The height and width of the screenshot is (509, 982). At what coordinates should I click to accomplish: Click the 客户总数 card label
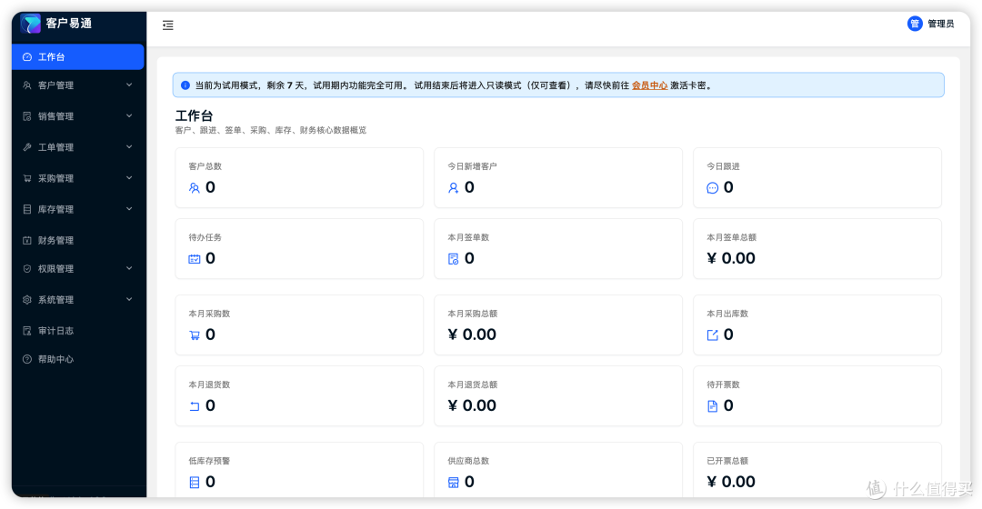pyautogui.click(x=205, y=166)
